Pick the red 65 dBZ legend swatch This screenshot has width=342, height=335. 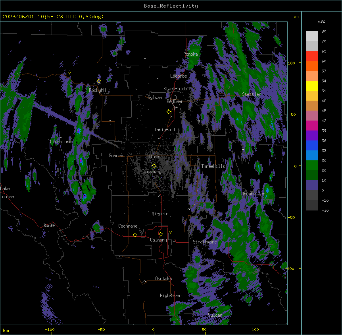coord(312,56)
